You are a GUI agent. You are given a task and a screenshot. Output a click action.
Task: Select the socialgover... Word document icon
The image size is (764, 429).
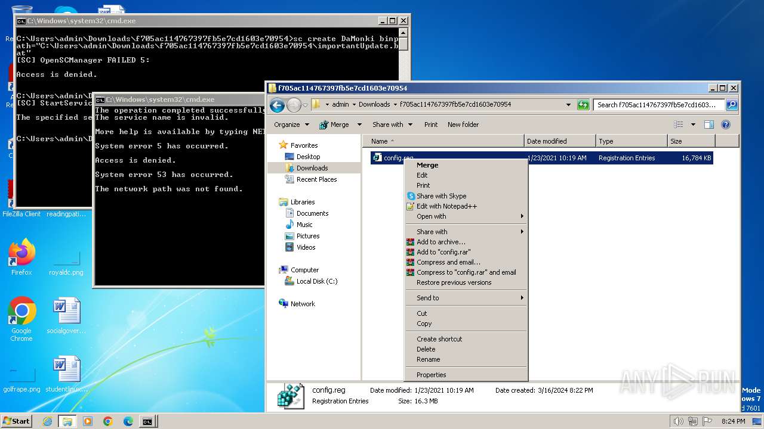66,316
